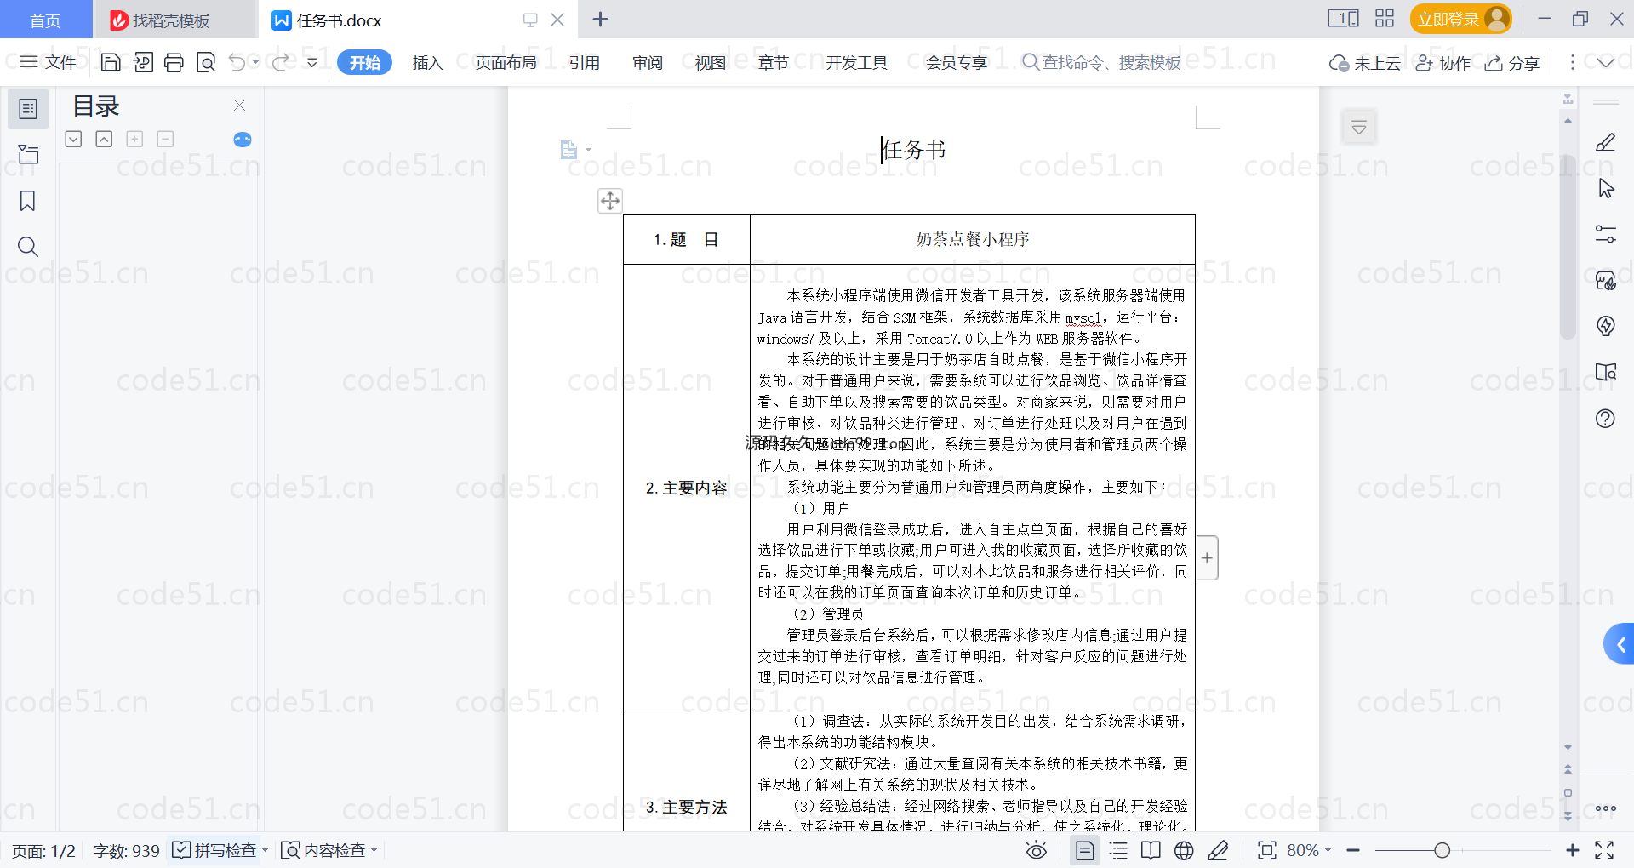
Task: Open the zoom percentage 80% dropdown
Action: tap(1310, 850)
